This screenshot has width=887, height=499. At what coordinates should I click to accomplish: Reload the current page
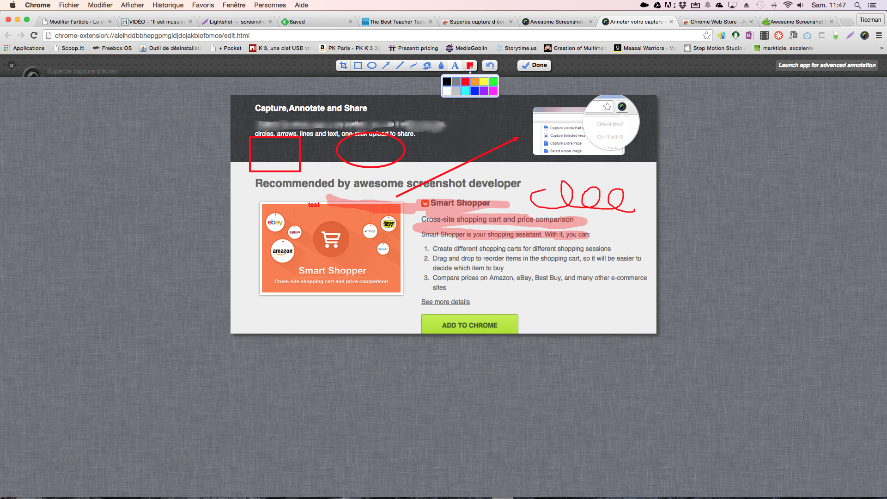pyautogui.click(x=34, y=36)
